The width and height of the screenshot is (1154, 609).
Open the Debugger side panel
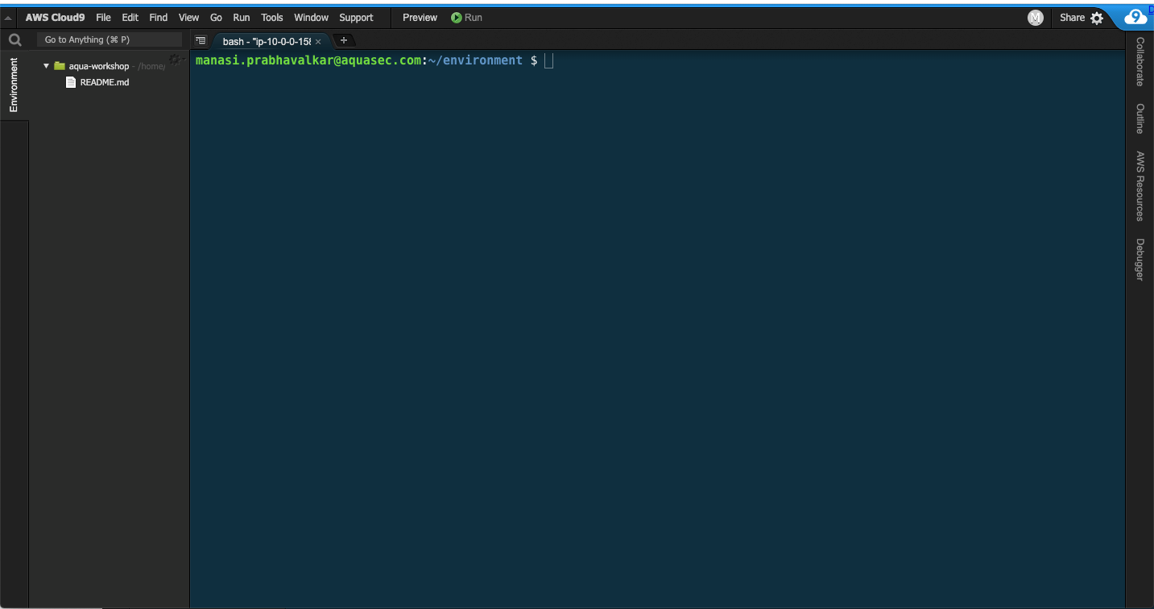[x=1140, y=259]
